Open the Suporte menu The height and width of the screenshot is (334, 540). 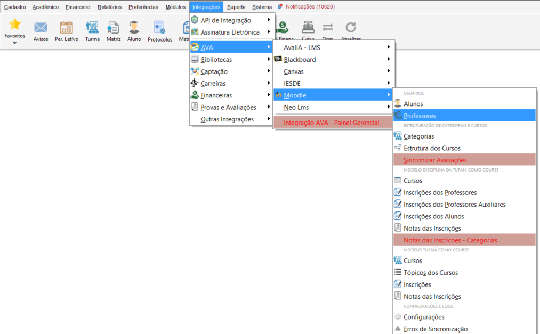(236, 7)
